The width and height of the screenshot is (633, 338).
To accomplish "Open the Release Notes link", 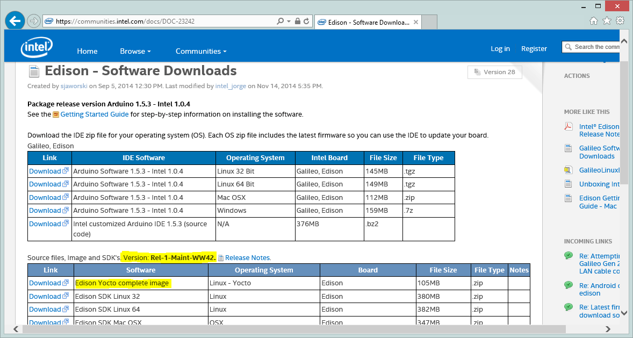I will tap(248, 257).
